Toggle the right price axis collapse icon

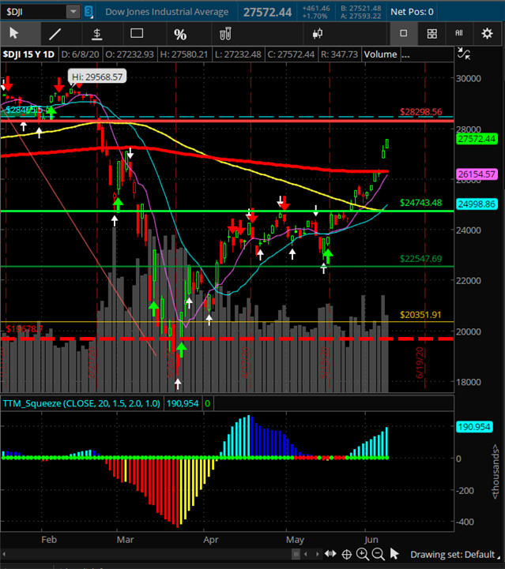[465, 54]
